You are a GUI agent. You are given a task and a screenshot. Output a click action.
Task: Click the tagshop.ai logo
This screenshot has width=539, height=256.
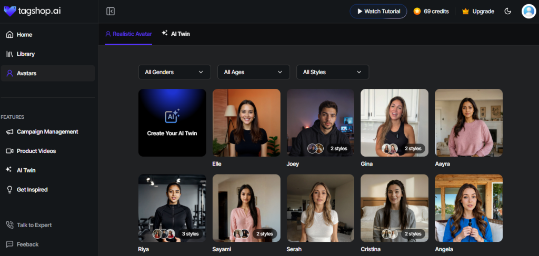(x=32, y=11)
